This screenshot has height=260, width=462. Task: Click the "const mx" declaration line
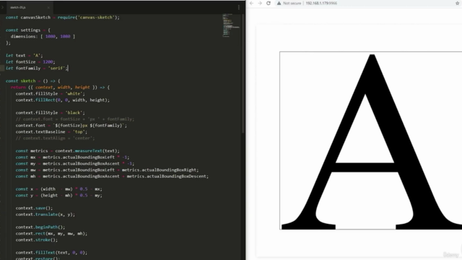(x=72, y=157)
